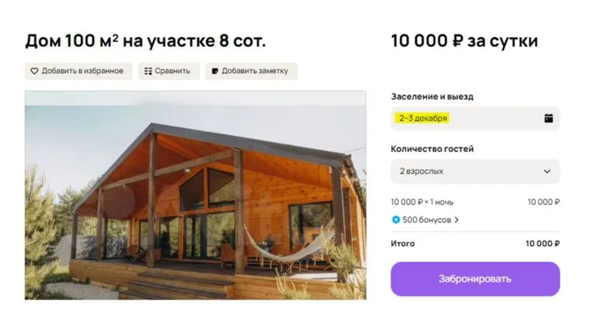The image size is (590, 329).
Task: Open the wooden house photo
Action: (x=195, y=195)
